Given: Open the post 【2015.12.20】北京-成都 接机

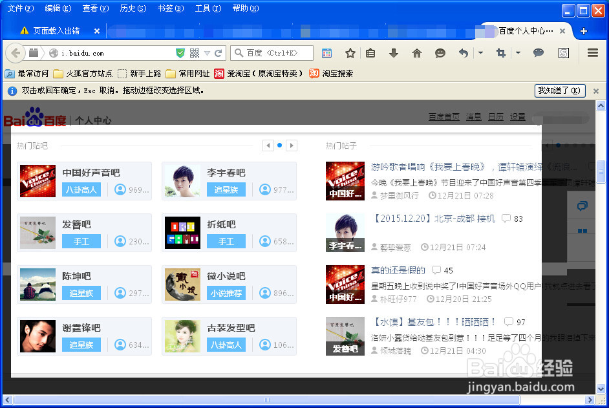Looking at the screenshot, I should (x=433, y=219).
